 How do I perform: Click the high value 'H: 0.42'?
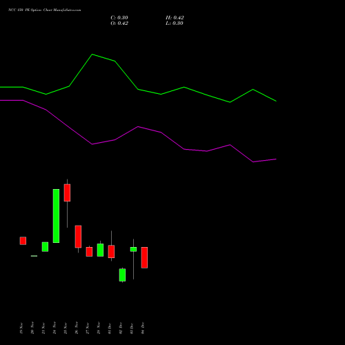(x=175, y=18)
